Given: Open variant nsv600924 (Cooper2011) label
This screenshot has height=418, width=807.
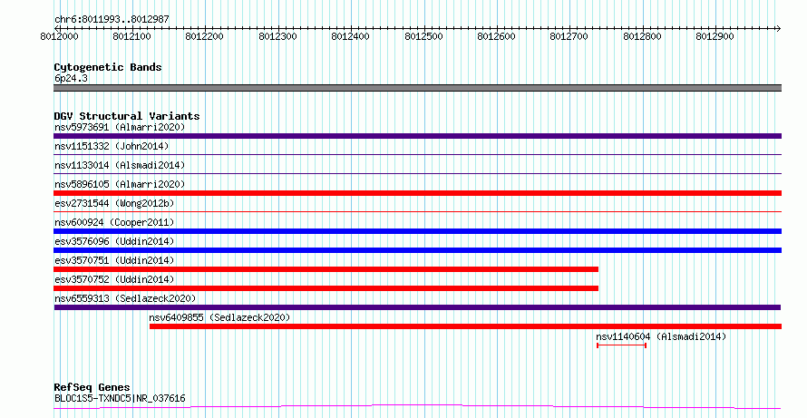Looking at the screenshot, I should pyautogui.click(x=114, y=222).
